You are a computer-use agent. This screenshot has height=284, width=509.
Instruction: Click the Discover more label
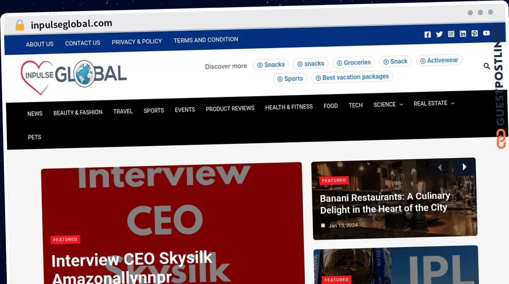coord(226,66)
